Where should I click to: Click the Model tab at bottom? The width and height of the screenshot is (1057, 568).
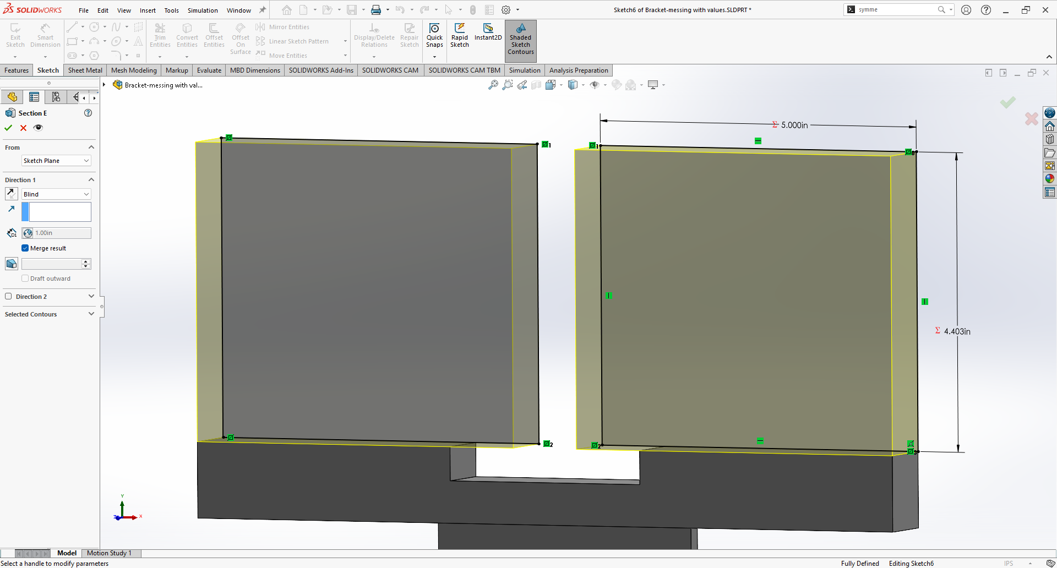[x=67, y=553]
